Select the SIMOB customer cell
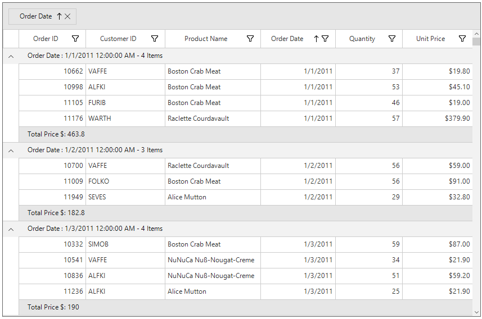This screenshot has width=482, height=319. (125, 244)
